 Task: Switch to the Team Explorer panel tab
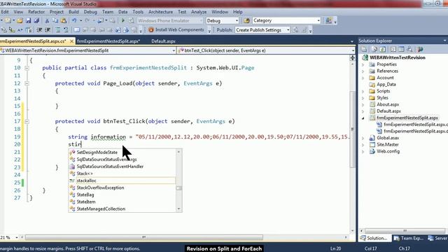[x=409, y=238]
